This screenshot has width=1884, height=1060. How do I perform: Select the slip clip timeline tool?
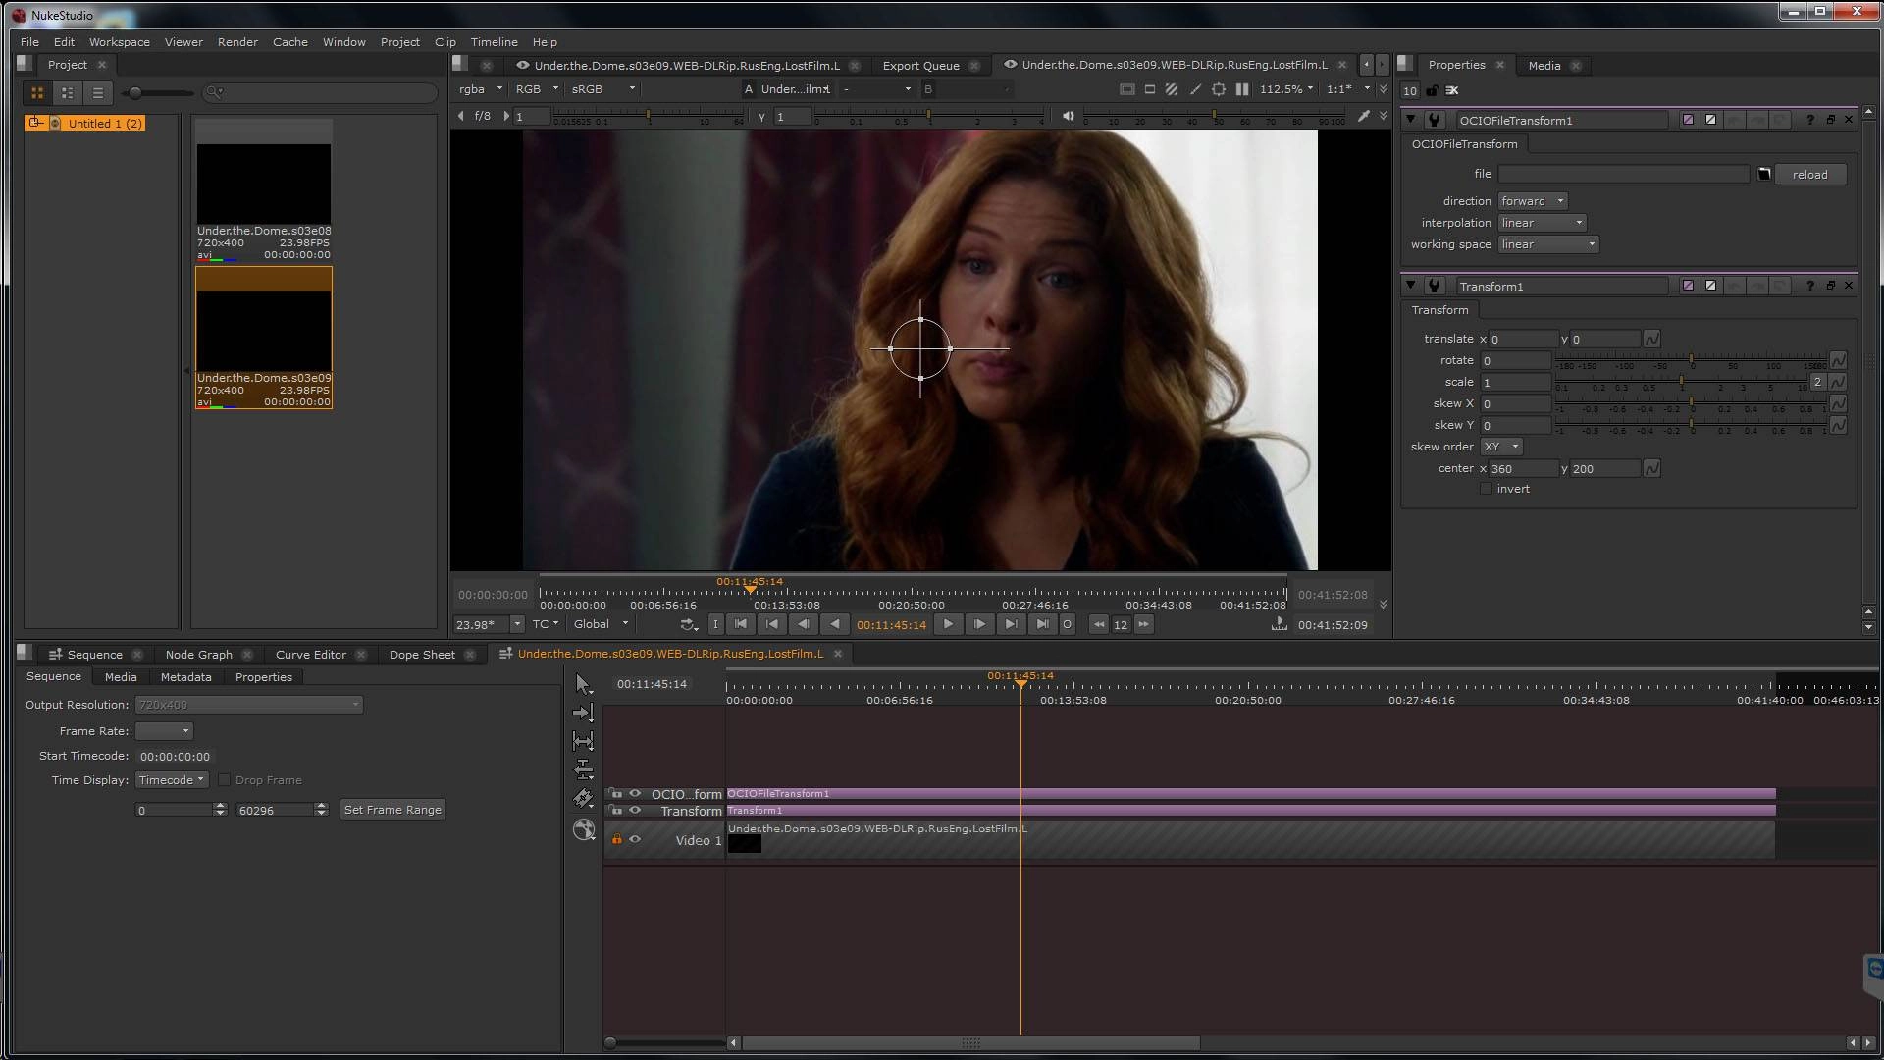[583, 741]
